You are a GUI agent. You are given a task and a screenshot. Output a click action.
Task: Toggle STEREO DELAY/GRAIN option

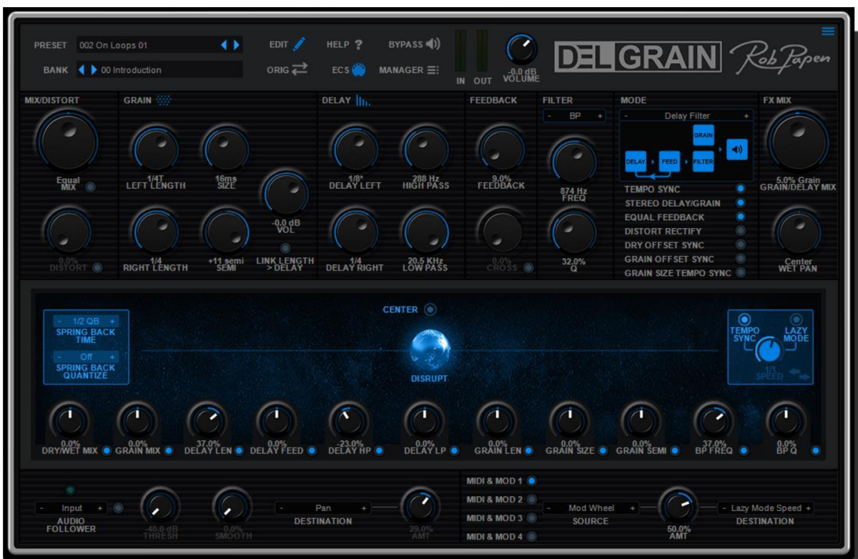click(741, 203)
